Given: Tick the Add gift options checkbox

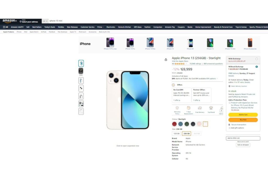Looking at the screenshot, I should [x=230, y=128].
